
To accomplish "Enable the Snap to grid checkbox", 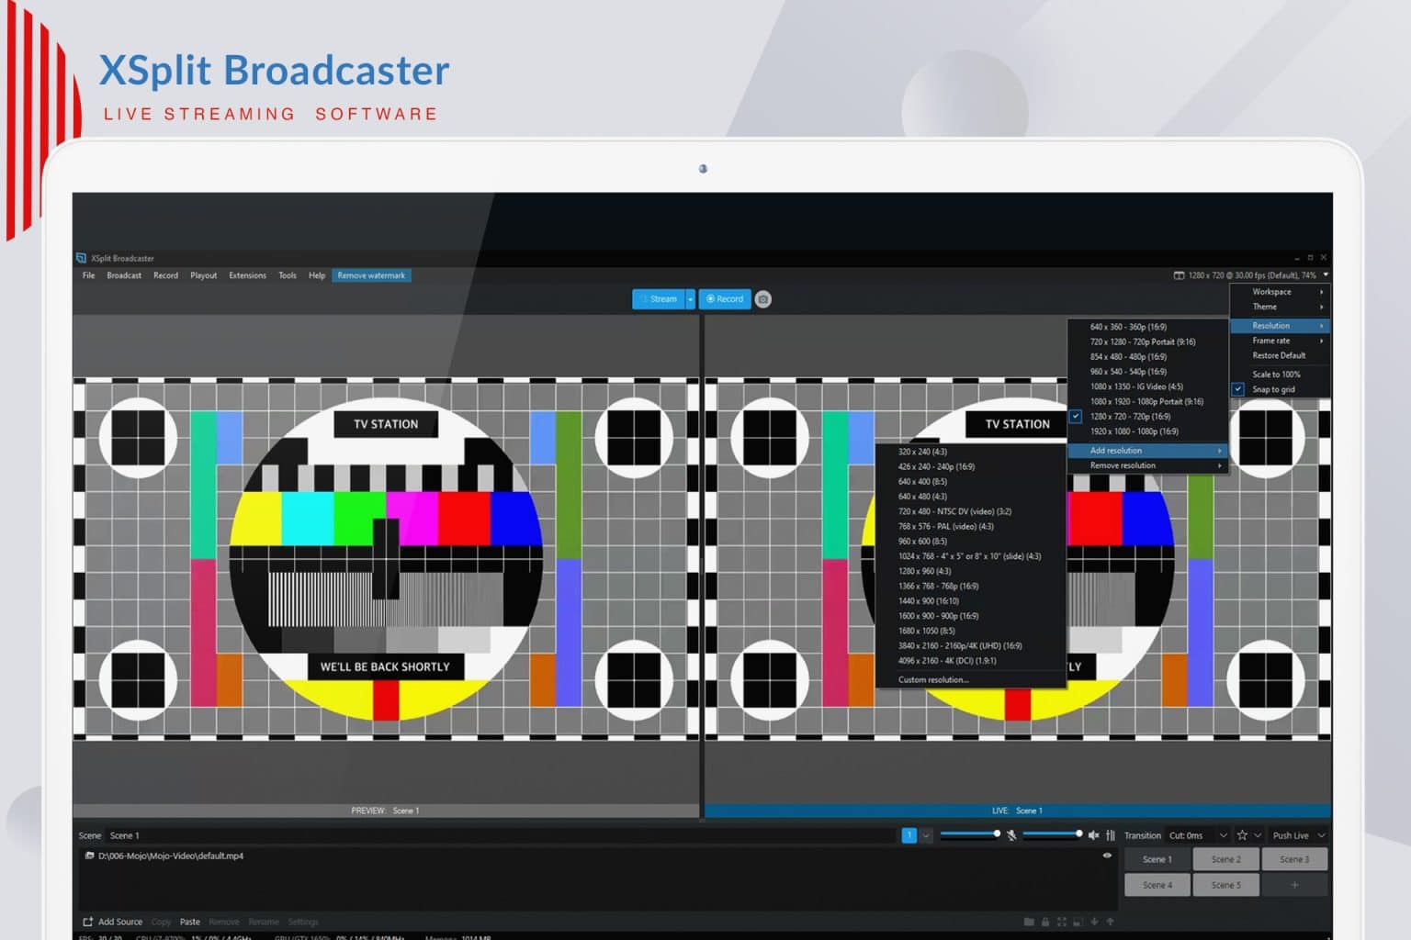I will pos(1237,389).
